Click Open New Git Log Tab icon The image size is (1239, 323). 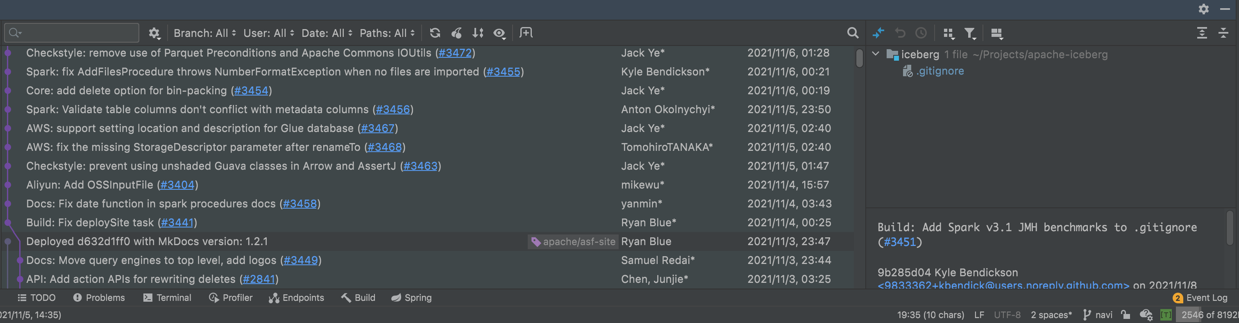point(526,33)
